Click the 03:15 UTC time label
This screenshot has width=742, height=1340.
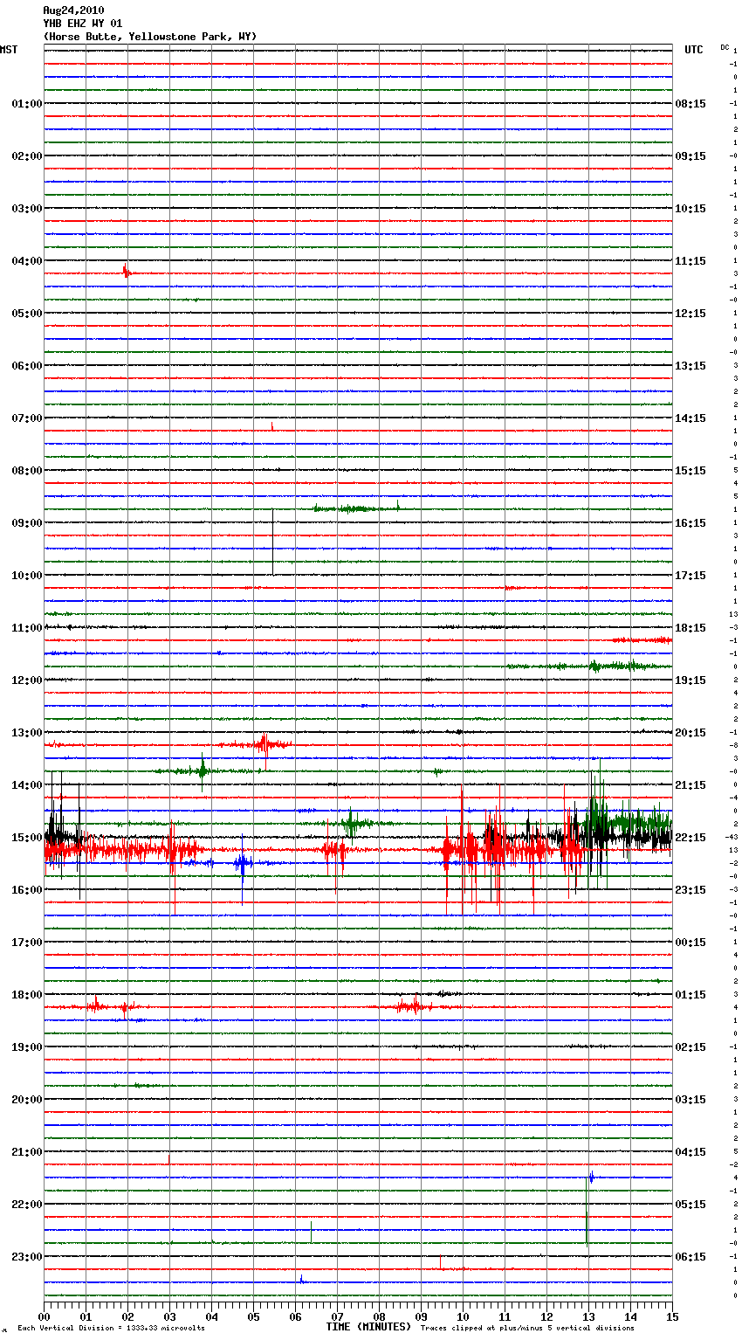pos(690,1100)
